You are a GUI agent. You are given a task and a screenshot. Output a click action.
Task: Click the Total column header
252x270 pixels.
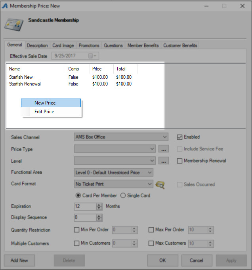126,69
